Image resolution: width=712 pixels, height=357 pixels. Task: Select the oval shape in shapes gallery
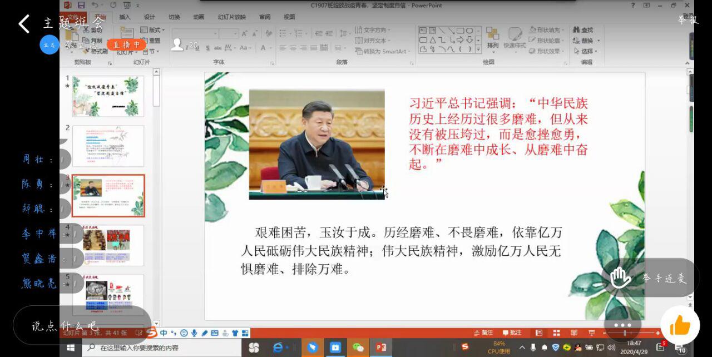[469, 31]
